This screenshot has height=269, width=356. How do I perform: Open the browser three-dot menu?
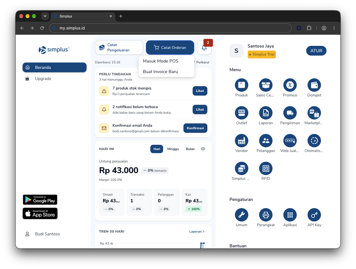tap(334, 28)
